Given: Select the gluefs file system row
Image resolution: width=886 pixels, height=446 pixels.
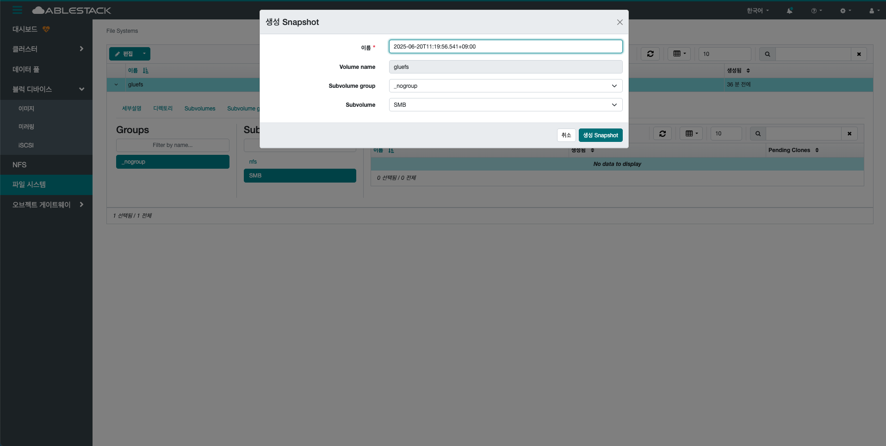Looking at the screenshot, I should point(490,85).
